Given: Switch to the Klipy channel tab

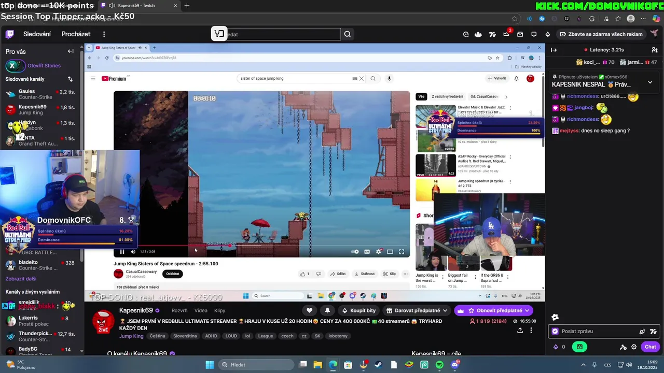Looking at the screenshot, I should point(219,310).
